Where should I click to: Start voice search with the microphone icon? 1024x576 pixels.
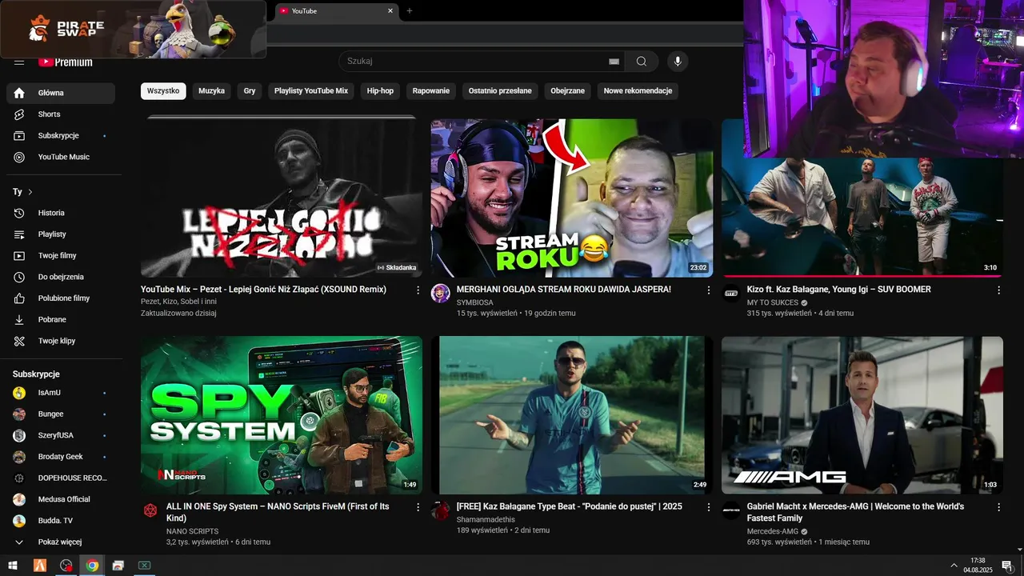678,62
